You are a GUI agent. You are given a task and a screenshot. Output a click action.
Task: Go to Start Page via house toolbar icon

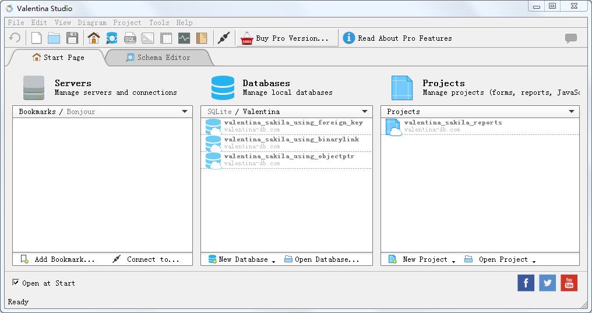click(x=94, y=38)
